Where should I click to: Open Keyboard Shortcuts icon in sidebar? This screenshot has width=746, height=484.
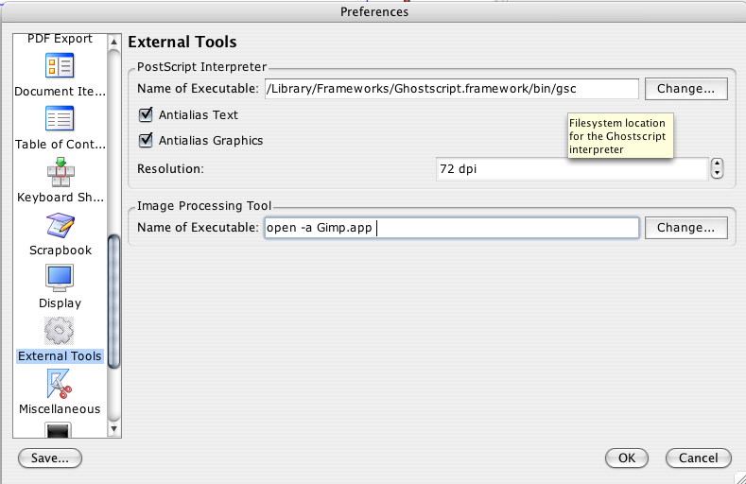tap(60, 172)
